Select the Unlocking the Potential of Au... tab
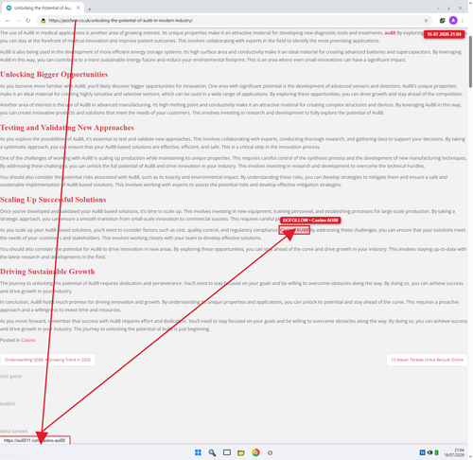This screenshot has height=460, width=473. (x=44, y=8)
